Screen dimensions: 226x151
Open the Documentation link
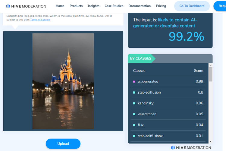tap(140, 6)
